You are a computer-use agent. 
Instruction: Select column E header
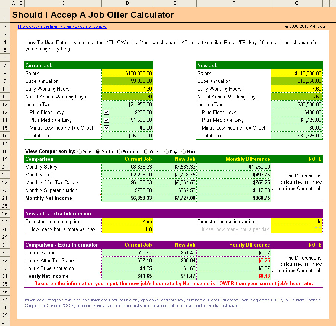(175, 3)
